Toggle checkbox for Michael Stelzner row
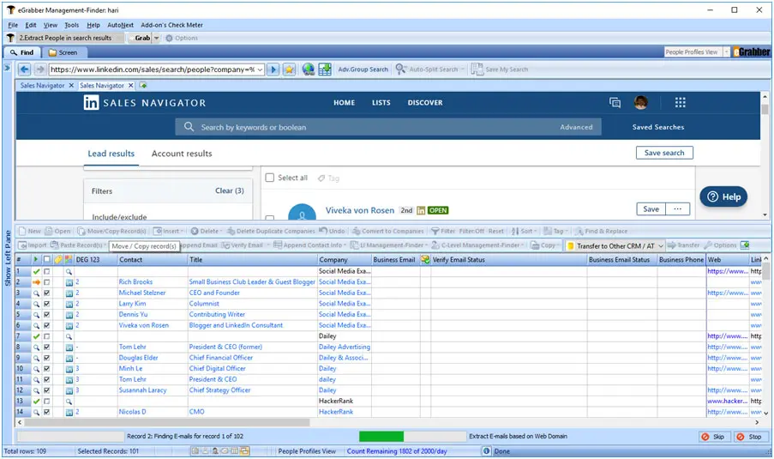This screenshot has height=459, width=774. tap(46, 293)
